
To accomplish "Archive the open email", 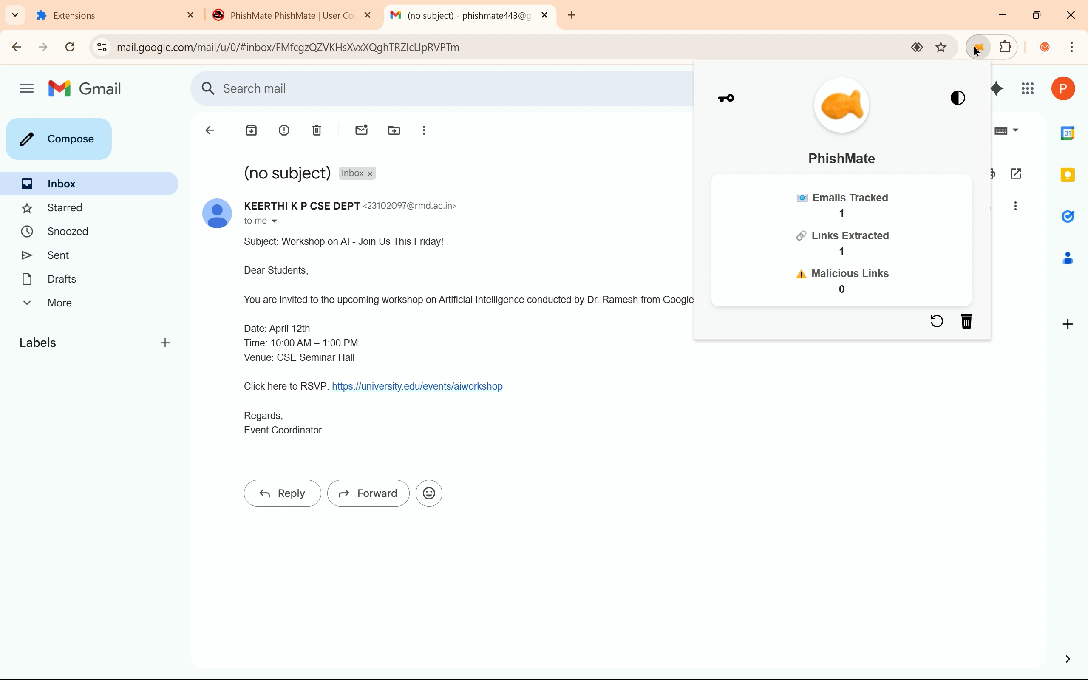I will (251, 131).
